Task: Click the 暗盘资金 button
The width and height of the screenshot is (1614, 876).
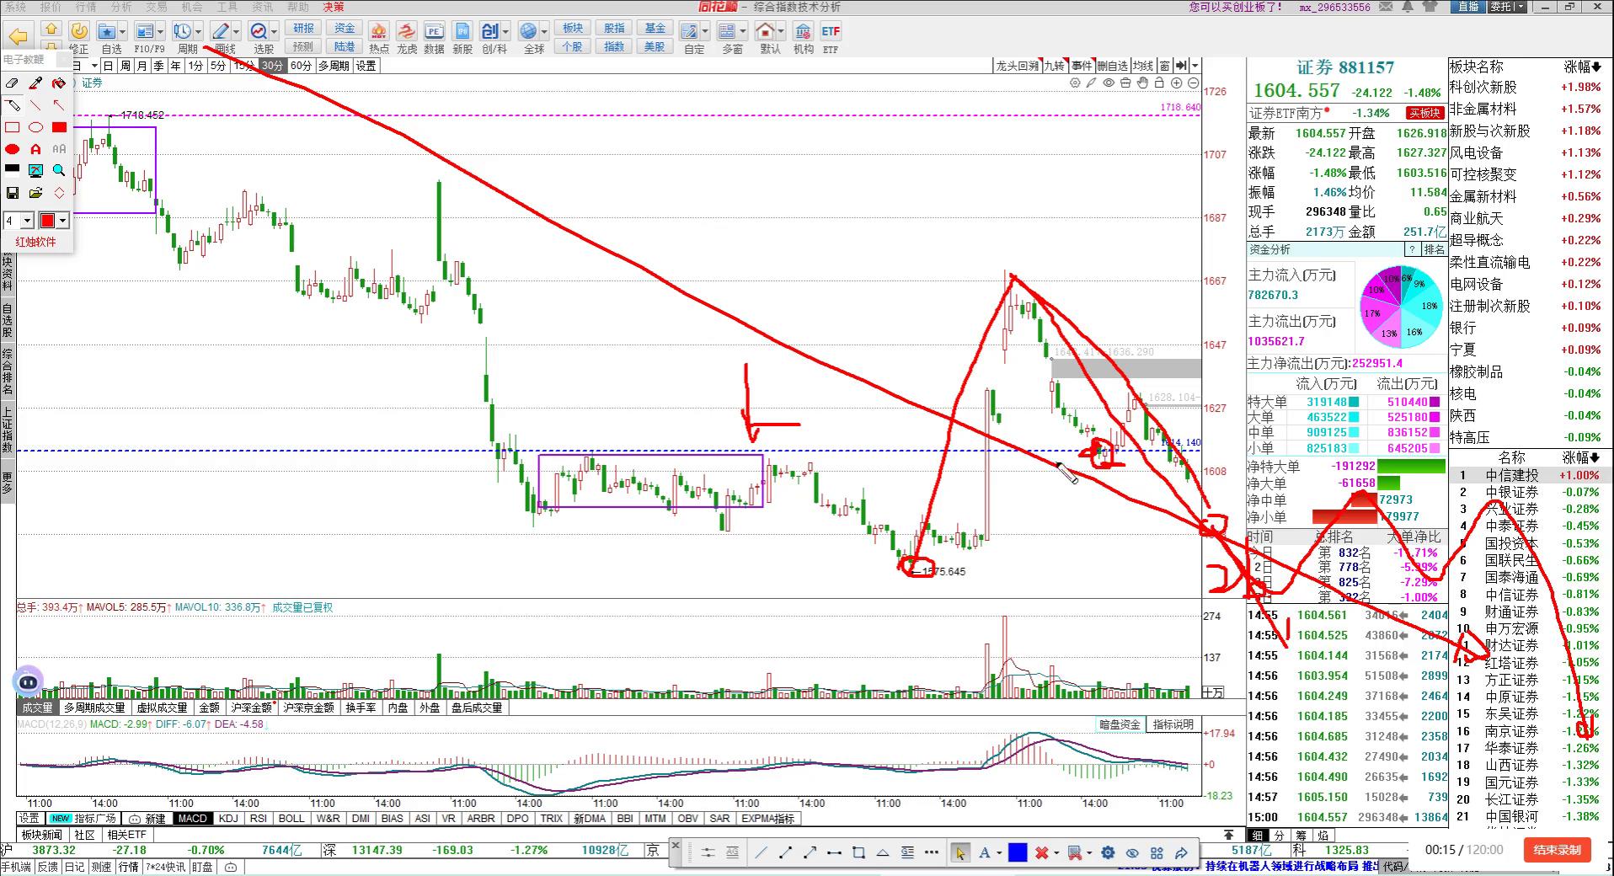Action: pos(1120,724)
